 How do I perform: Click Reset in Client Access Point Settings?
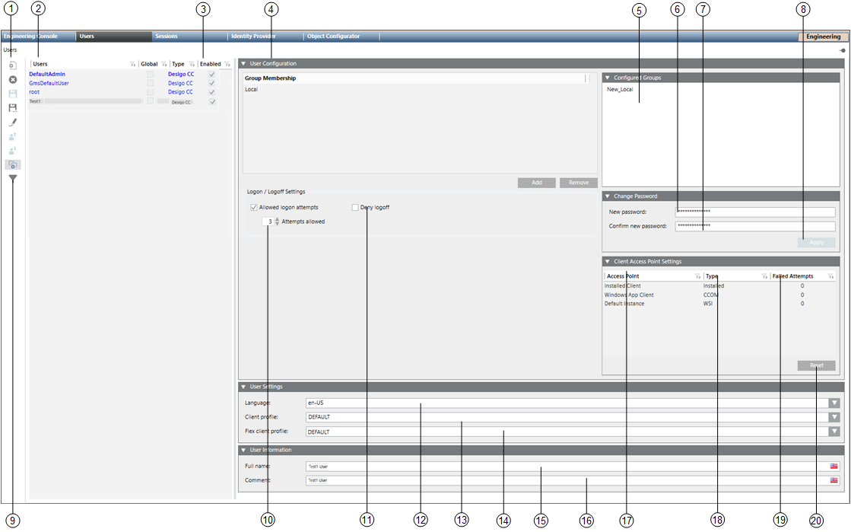coord(816,365)
